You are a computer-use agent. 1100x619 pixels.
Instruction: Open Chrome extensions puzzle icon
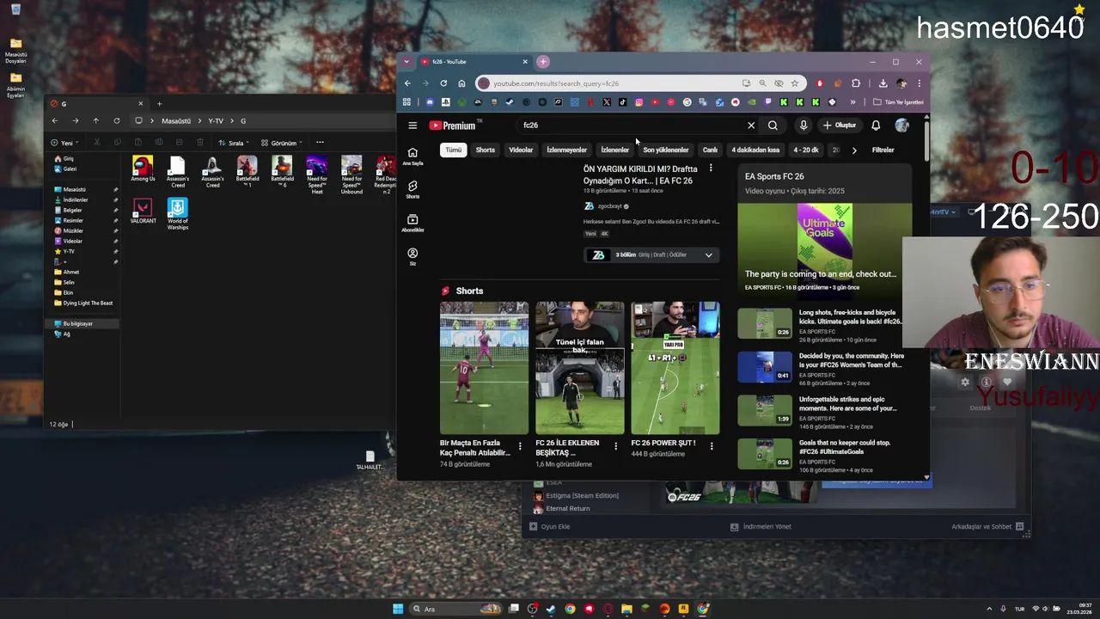click(856, 83)
